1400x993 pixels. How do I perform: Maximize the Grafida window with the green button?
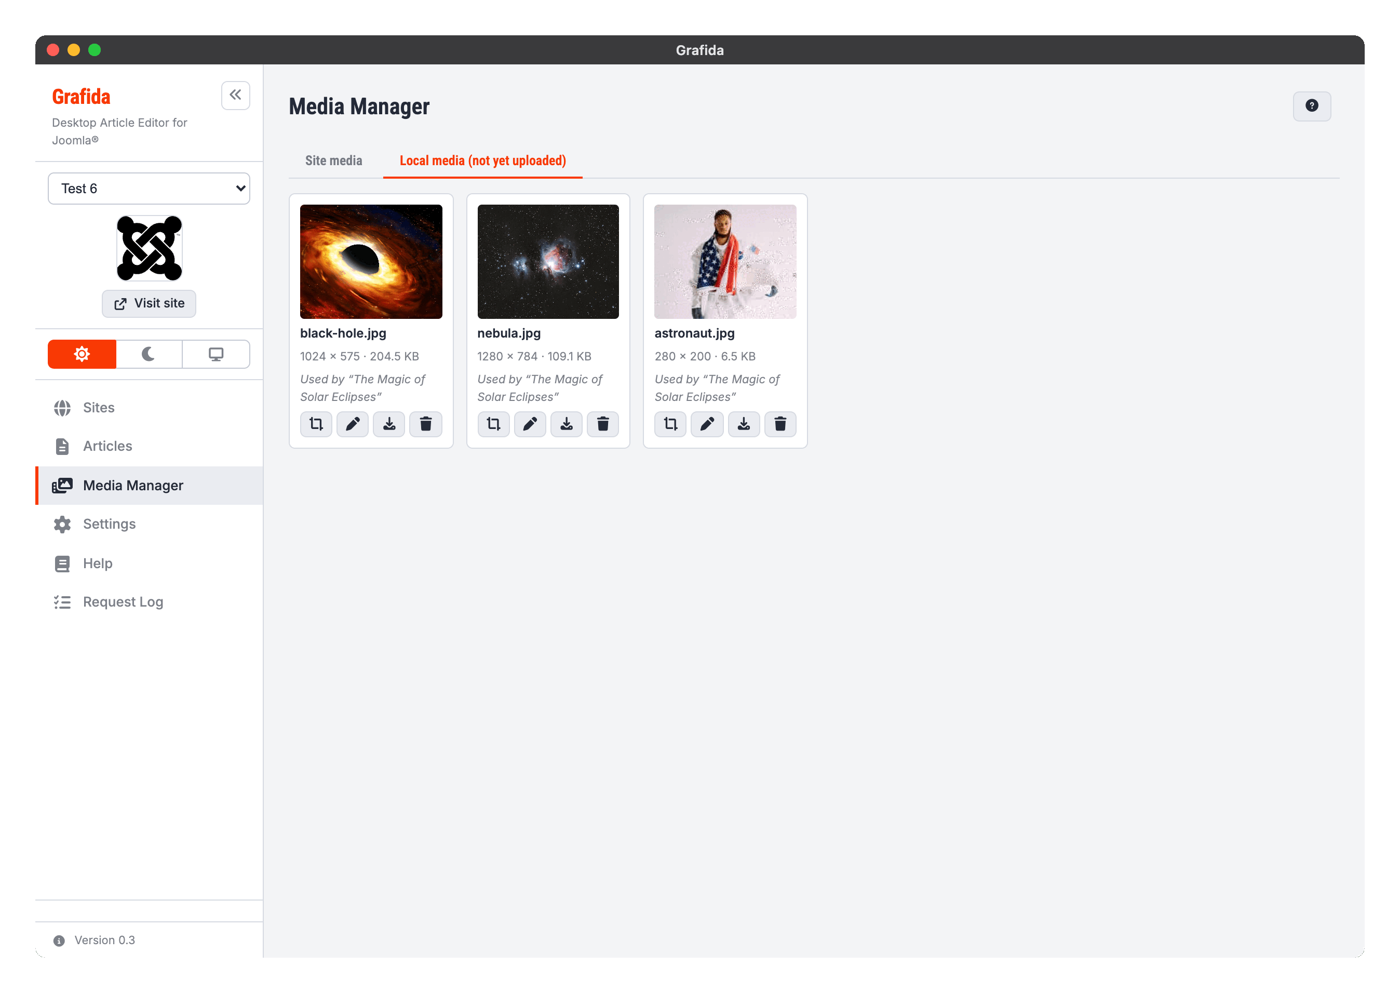[95, 50]
